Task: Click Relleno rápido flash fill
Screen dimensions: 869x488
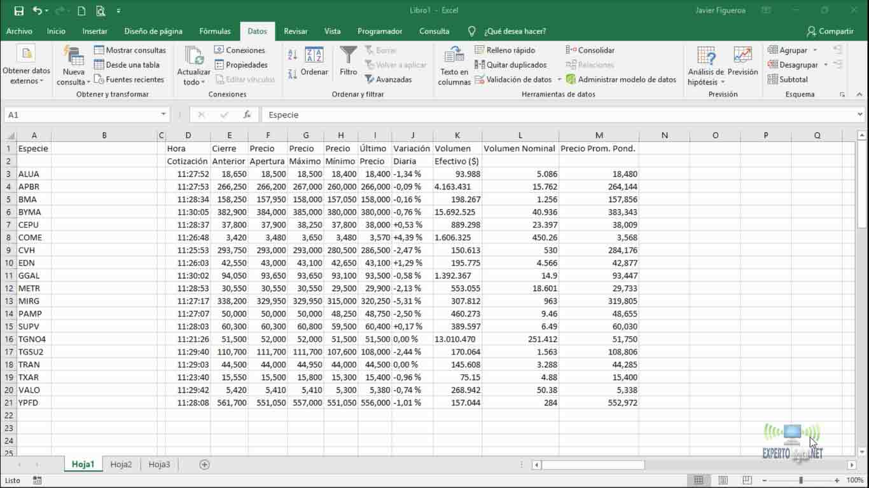Action: point(504,50)
